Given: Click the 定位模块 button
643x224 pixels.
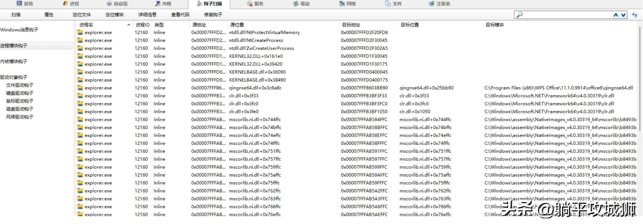Looking at the screenshot, I should pos(115,15).
